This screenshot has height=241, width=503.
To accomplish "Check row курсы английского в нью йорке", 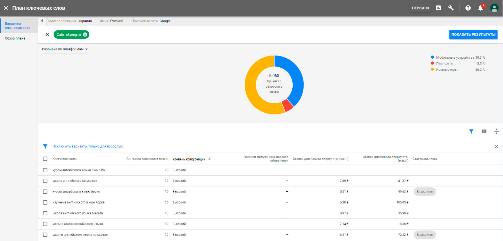I will 45,192.
